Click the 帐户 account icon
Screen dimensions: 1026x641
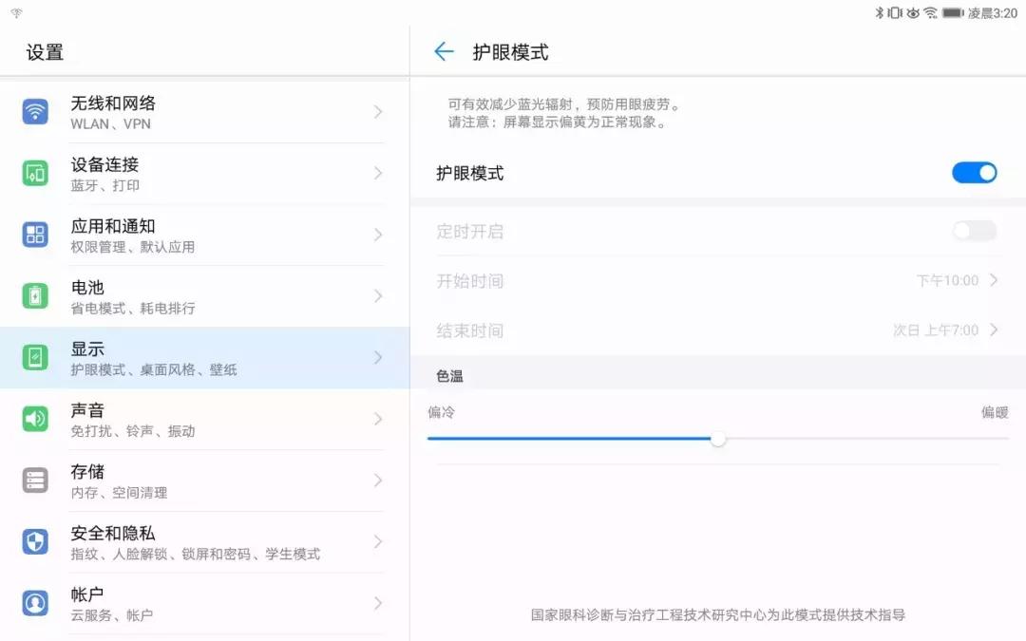click(35, 602)
